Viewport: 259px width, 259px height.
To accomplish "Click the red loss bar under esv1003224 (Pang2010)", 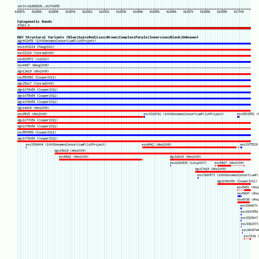I will pos(134,50).
